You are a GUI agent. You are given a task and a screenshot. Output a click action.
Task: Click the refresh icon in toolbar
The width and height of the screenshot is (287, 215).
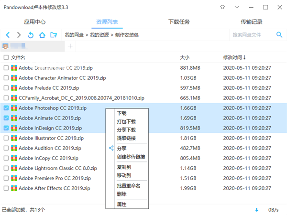[x=31, y=35]
